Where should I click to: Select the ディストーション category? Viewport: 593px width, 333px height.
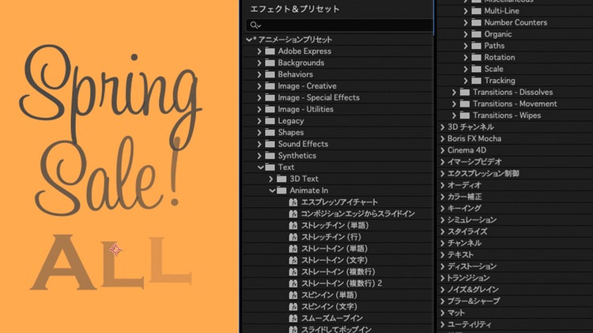472,267
